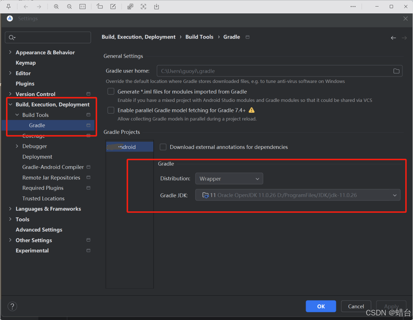Click Cancel to discard changes
This screenshot has width=413, height=320.
pos(356,306)
